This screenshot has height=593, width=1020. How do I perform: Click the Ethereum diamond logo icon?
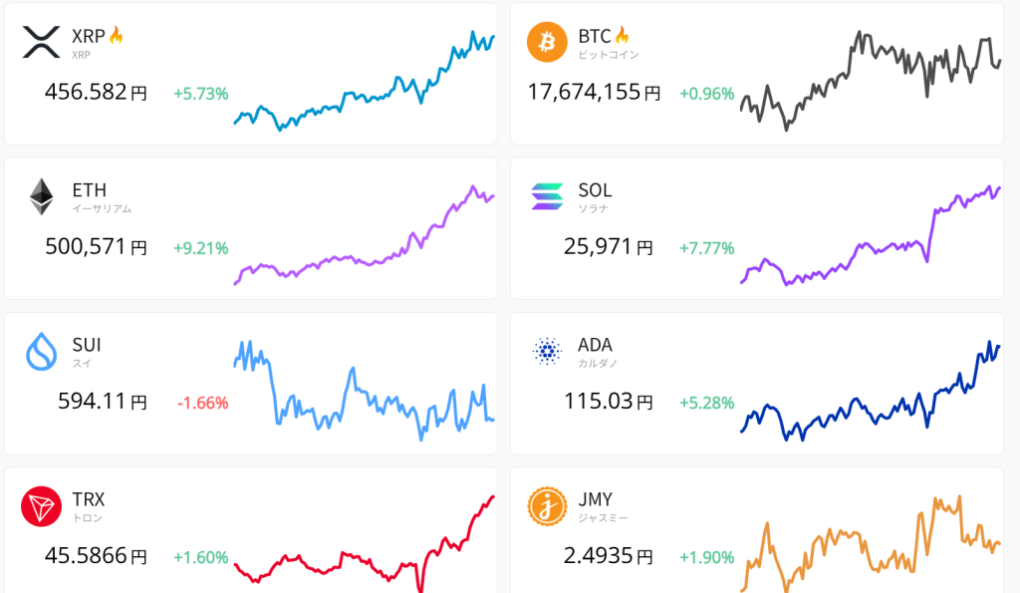(41, 196)
